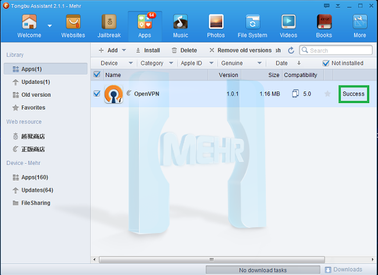This screenshot has height=275, width=378.
Task: Click the No download tasks status bar
Action: 263,270
